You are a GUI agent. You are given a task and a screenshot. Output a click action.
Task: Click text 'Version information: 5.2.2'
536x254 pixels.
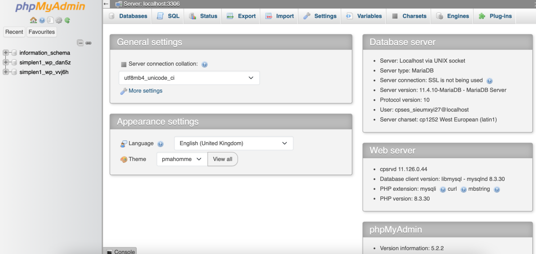coord(412,248)
